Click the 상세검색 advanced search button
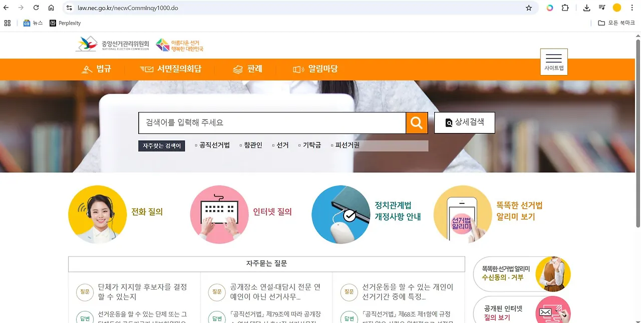The image size is (641, 323). [464, 122]
